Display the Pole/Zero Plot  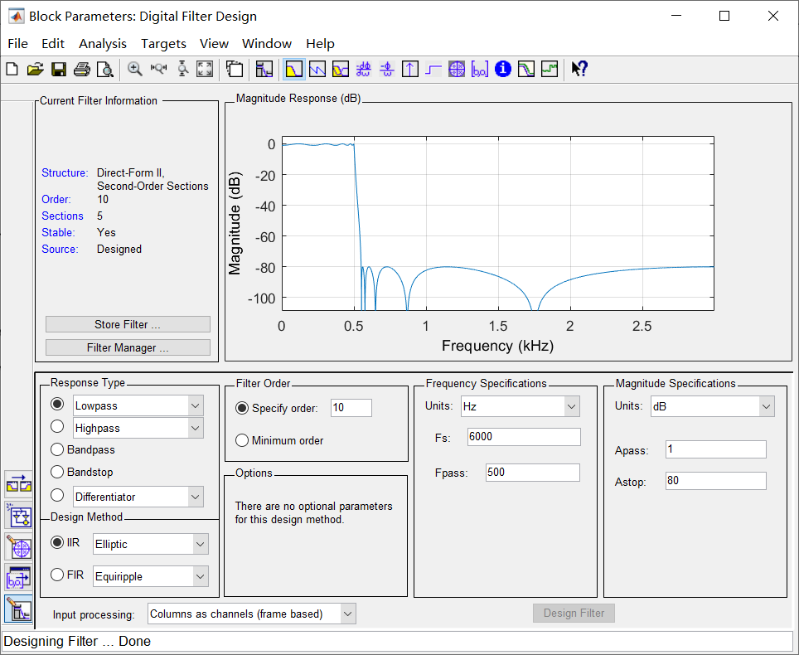point(457,69)
